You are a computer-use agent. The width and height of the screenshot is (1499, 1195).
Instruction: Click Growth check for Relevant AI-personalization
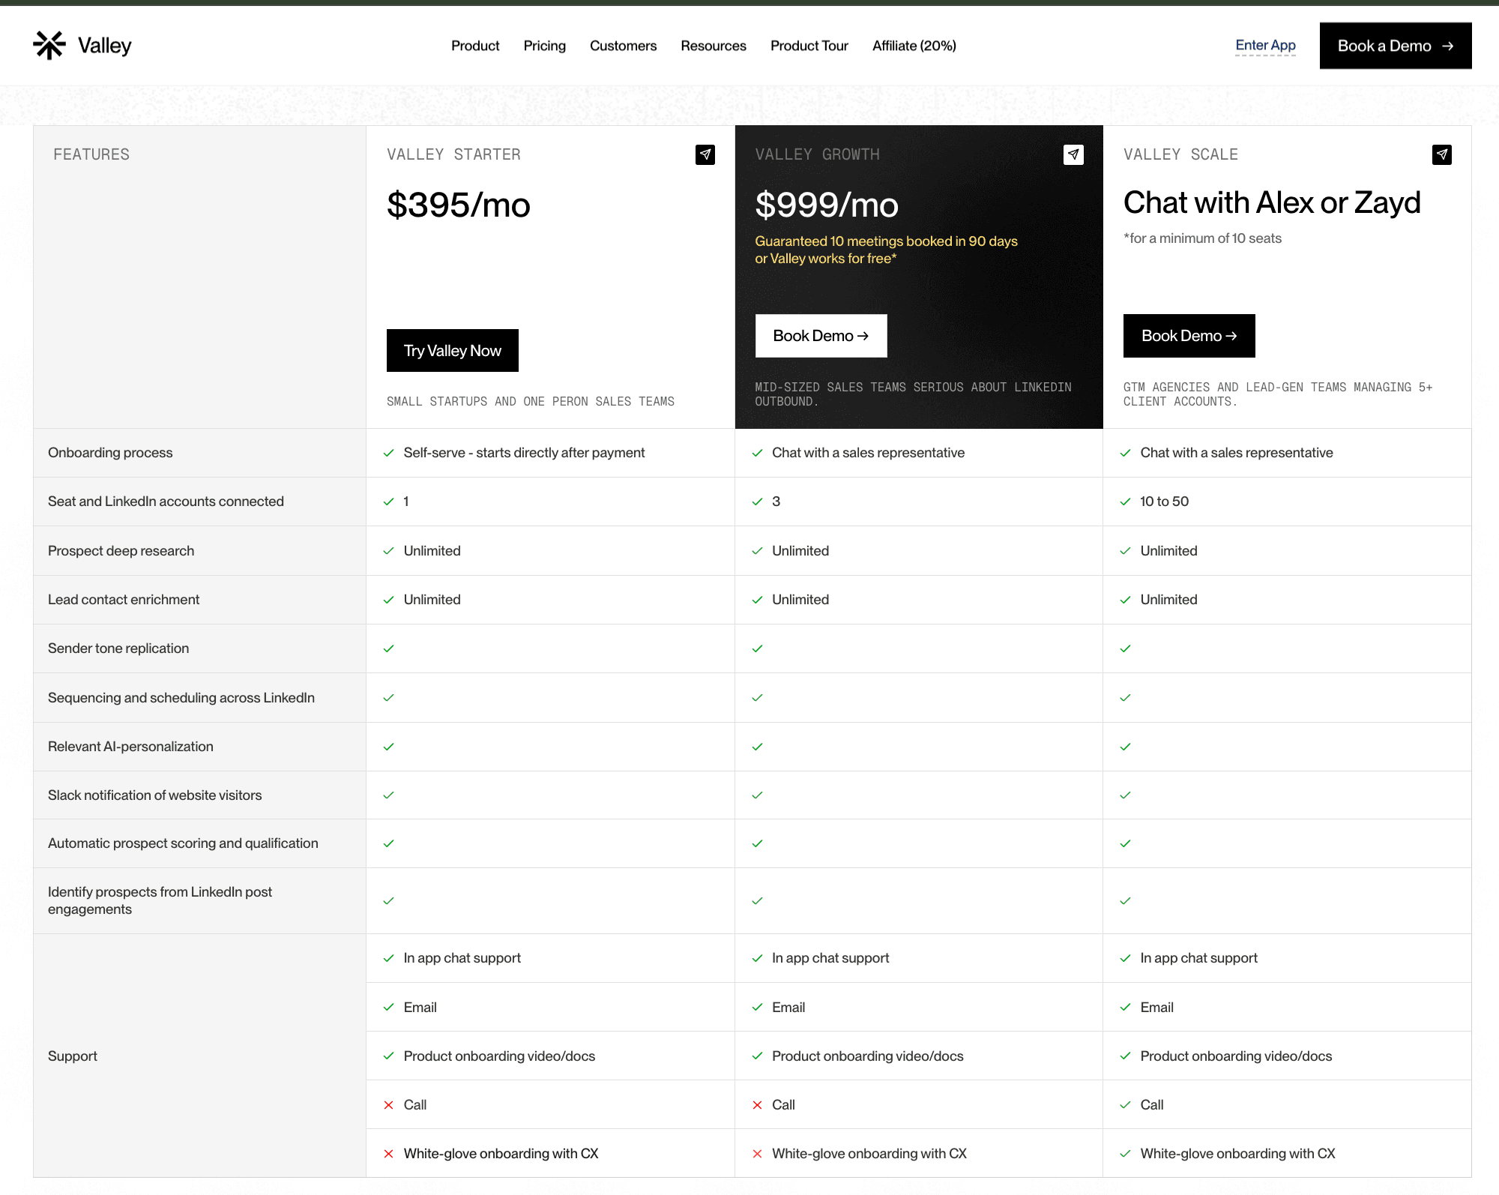pos(757,747)
